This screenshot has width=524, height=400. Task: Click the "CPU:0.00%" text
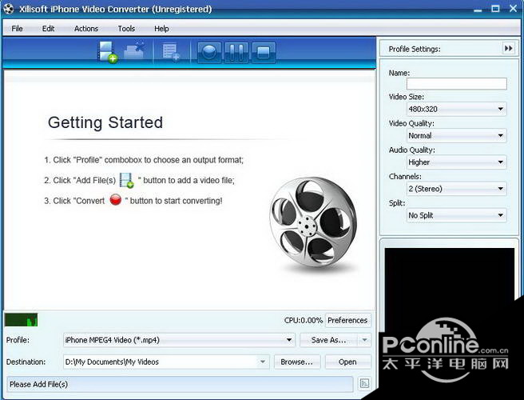click(304, 320)
